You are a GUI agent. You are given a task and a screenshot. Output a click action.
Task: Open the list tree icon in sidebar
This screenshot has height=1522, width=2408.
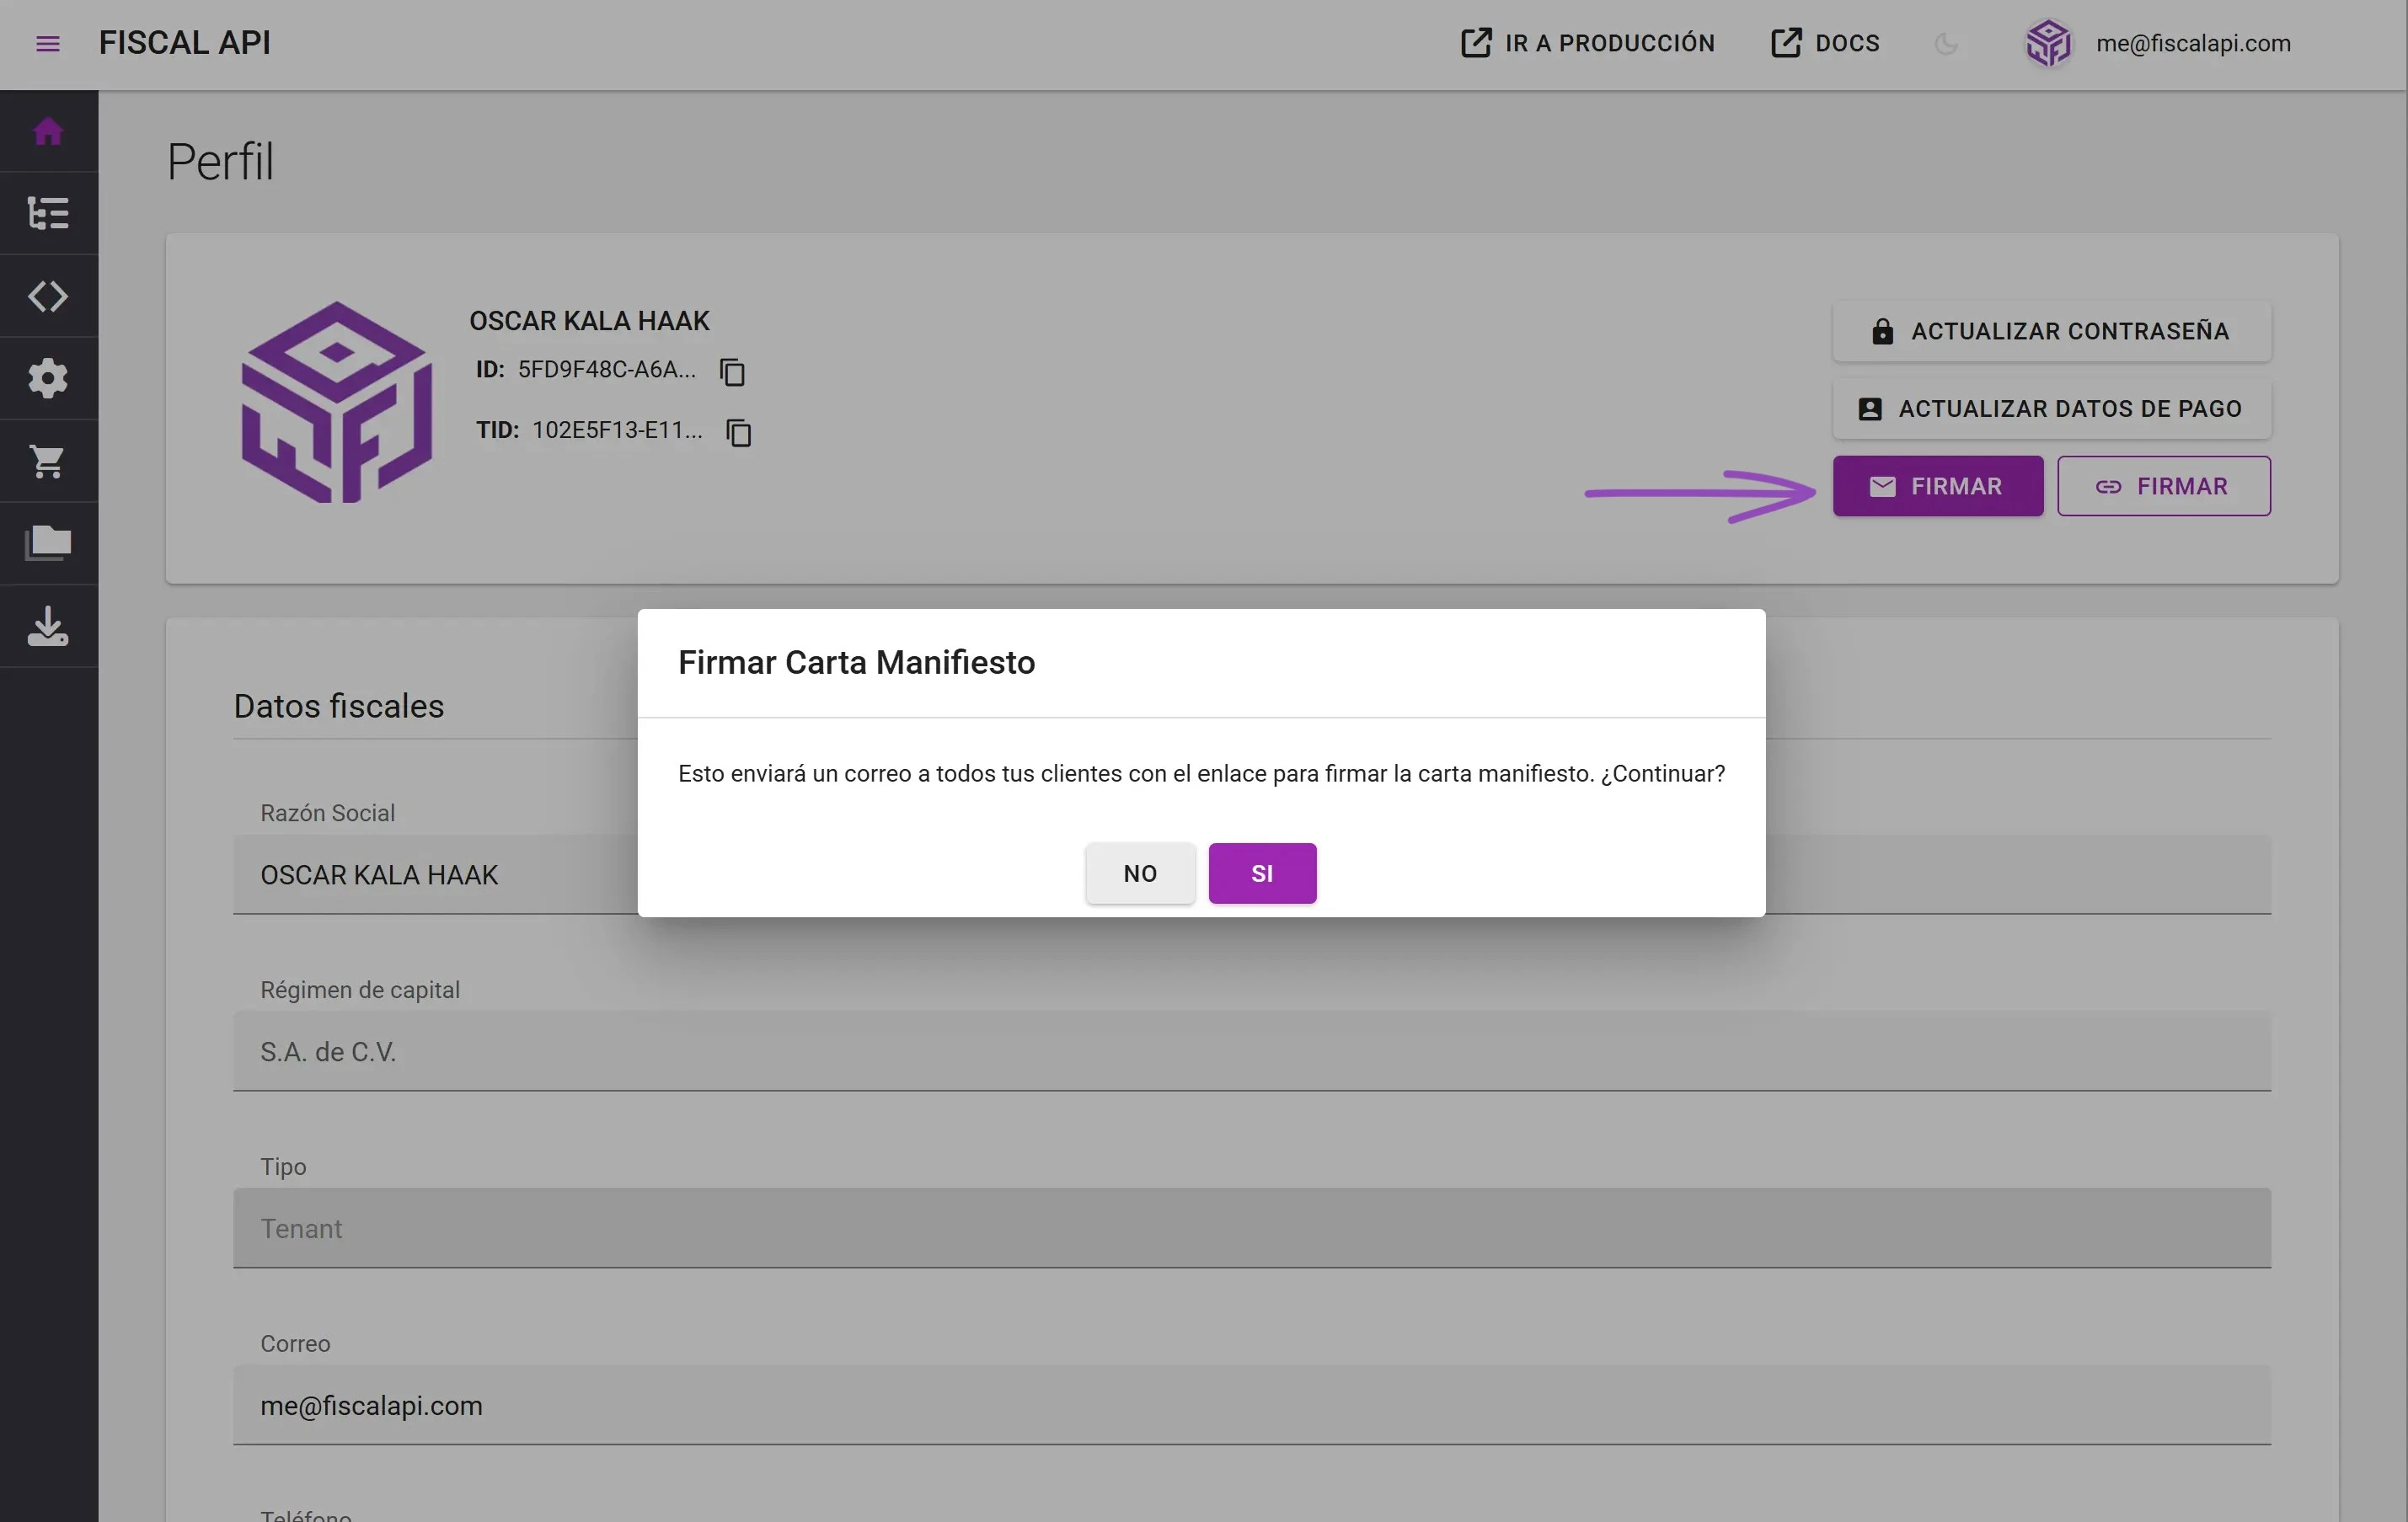click(48, 213)
